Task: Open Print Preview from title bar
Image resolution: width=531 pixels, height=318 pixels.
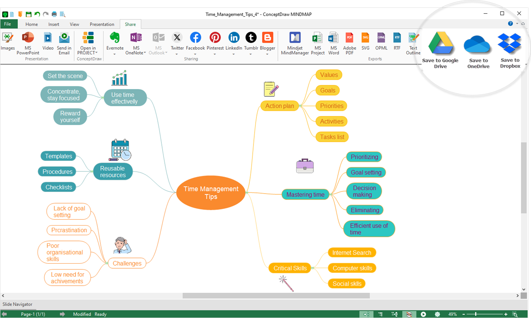Action: tap(62, 14)
